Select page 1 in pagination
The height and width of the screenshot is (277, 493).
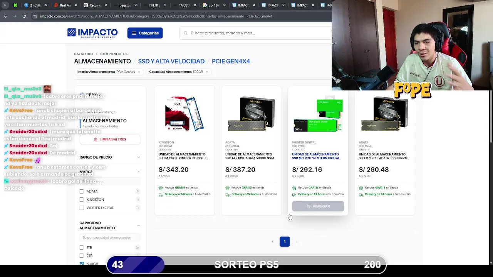tap(285, 242)
